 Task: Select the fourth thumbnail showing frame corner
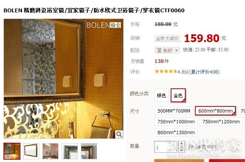pyautogui.click(x=70, y=151)
